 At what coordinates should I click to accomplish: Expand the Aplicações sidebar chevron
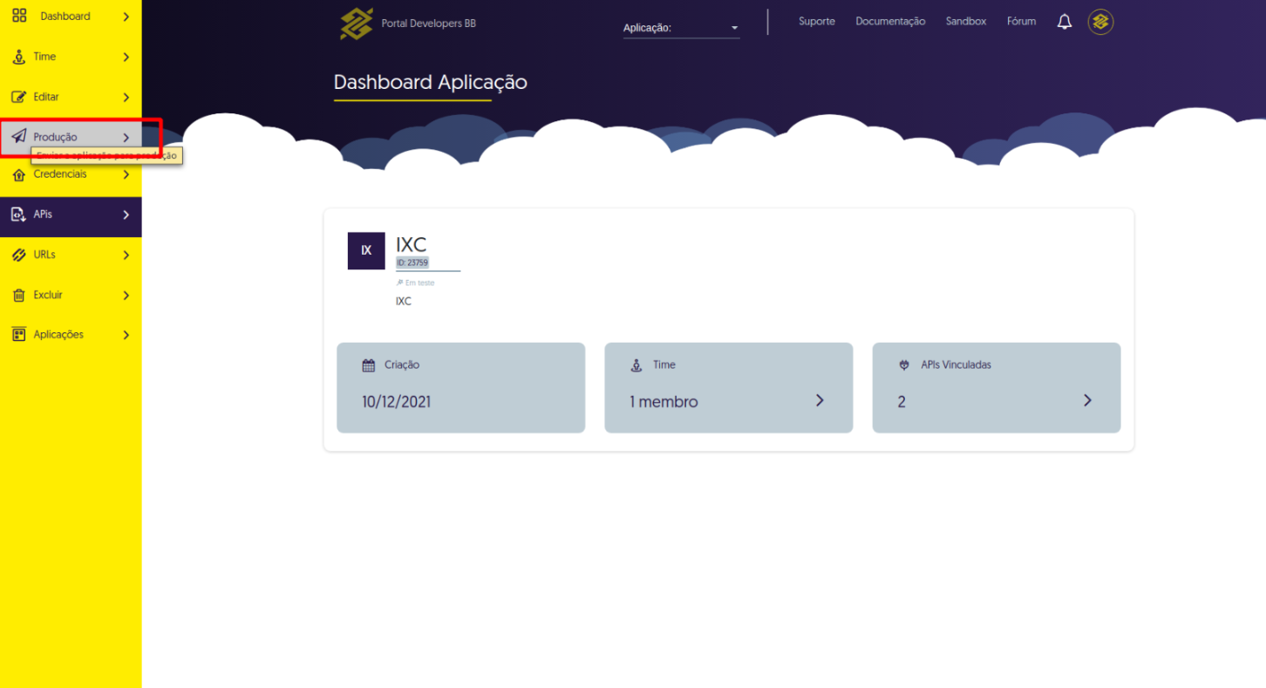[126, 335]
